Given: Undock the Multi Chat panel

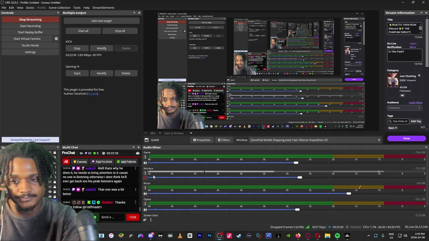Looking at the screenshot, I should 134,147.
